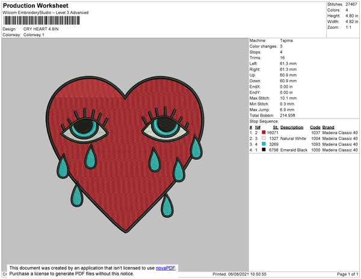Click the 'St.' column header
Screen dimensions: 361x279
point(276,127)
